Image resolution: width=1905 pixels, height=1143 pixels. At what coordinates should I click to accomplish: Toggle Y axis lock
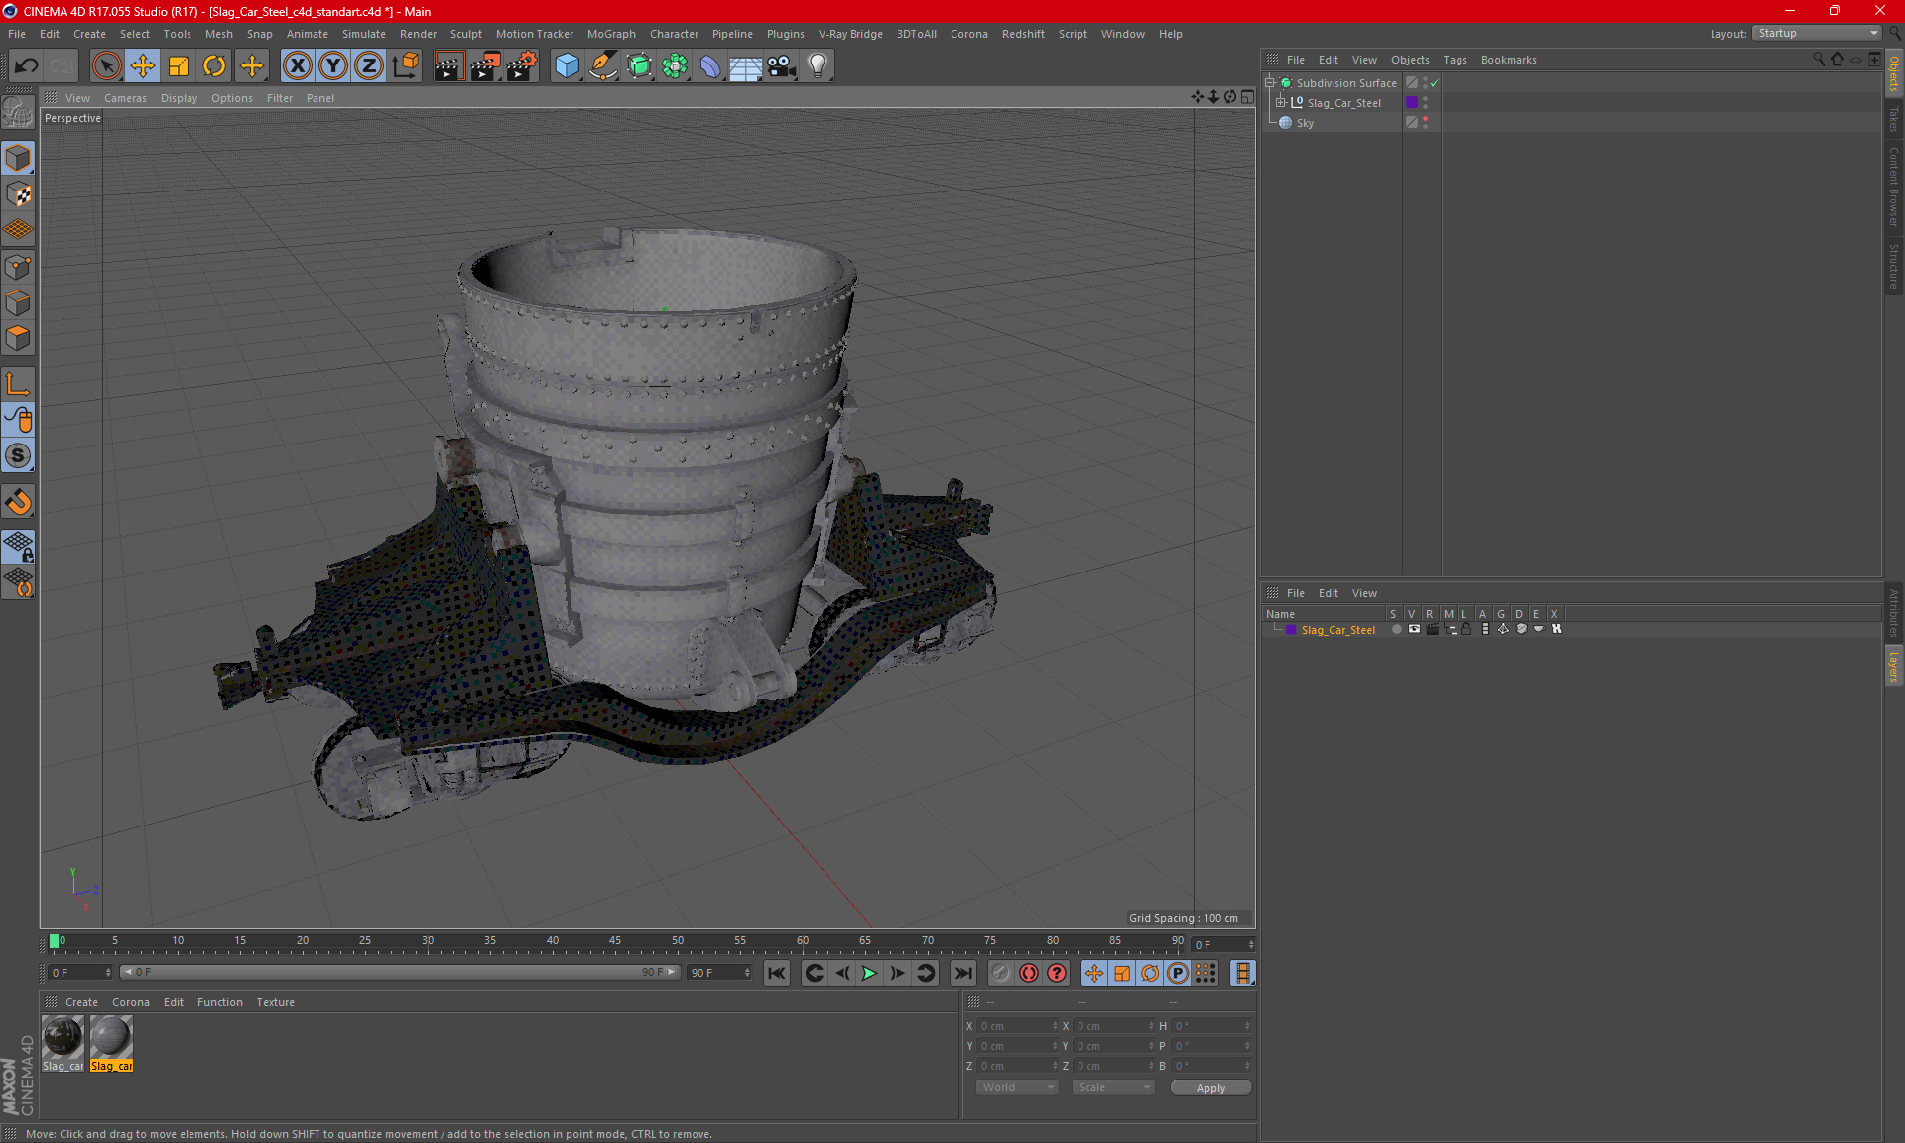click(x=333, y=66)
